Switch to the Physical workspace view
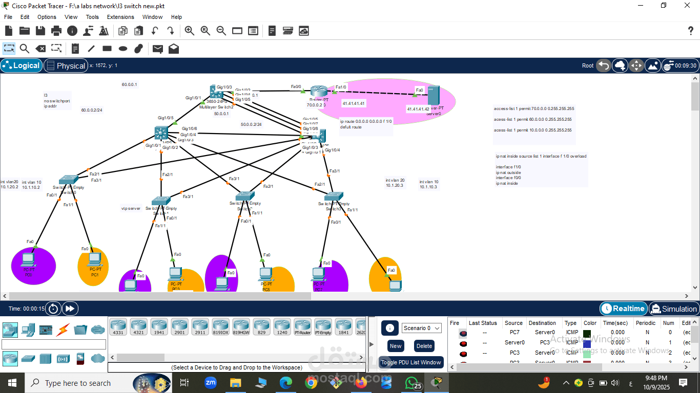 [65, 65]
